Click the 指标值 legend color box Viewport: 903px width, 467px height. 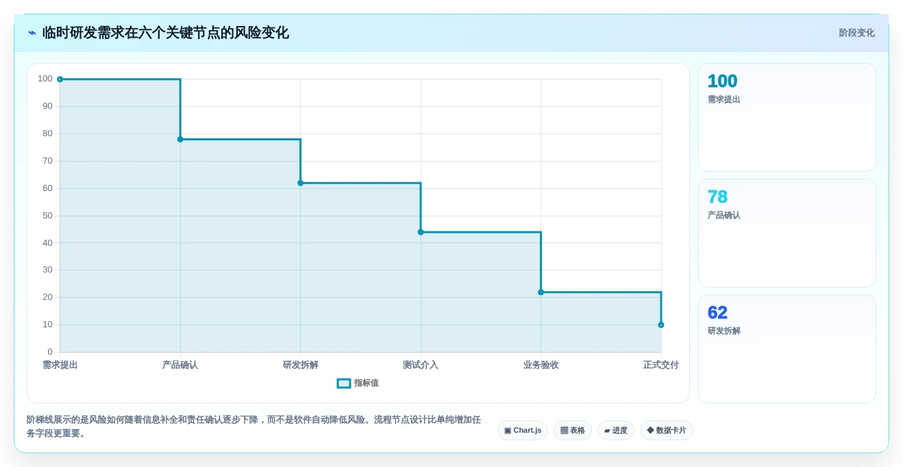[x=344, y=383]
